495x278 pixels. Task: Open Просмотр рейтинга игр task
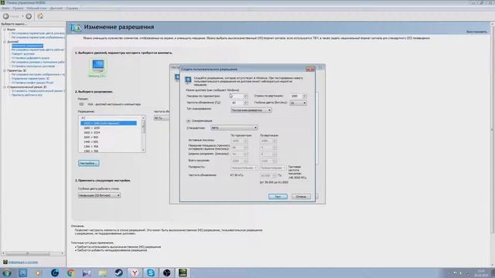pos(27,95)
